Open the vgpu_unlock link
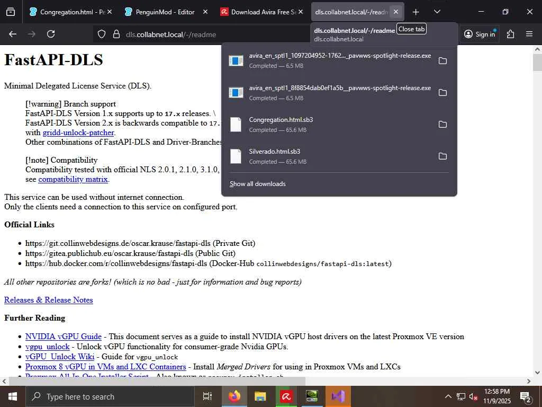Image resolution: width=542 pixels, height=407 pixels. coord(47,347)
